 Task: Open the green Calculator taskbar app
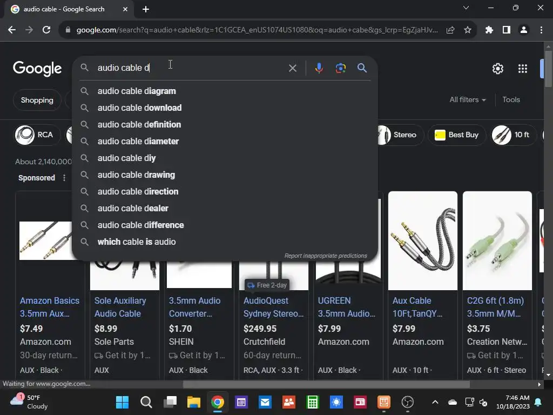[x=313, y=402]
